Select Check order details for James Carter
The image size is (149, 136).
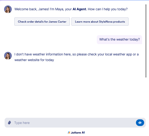(42, 22)
